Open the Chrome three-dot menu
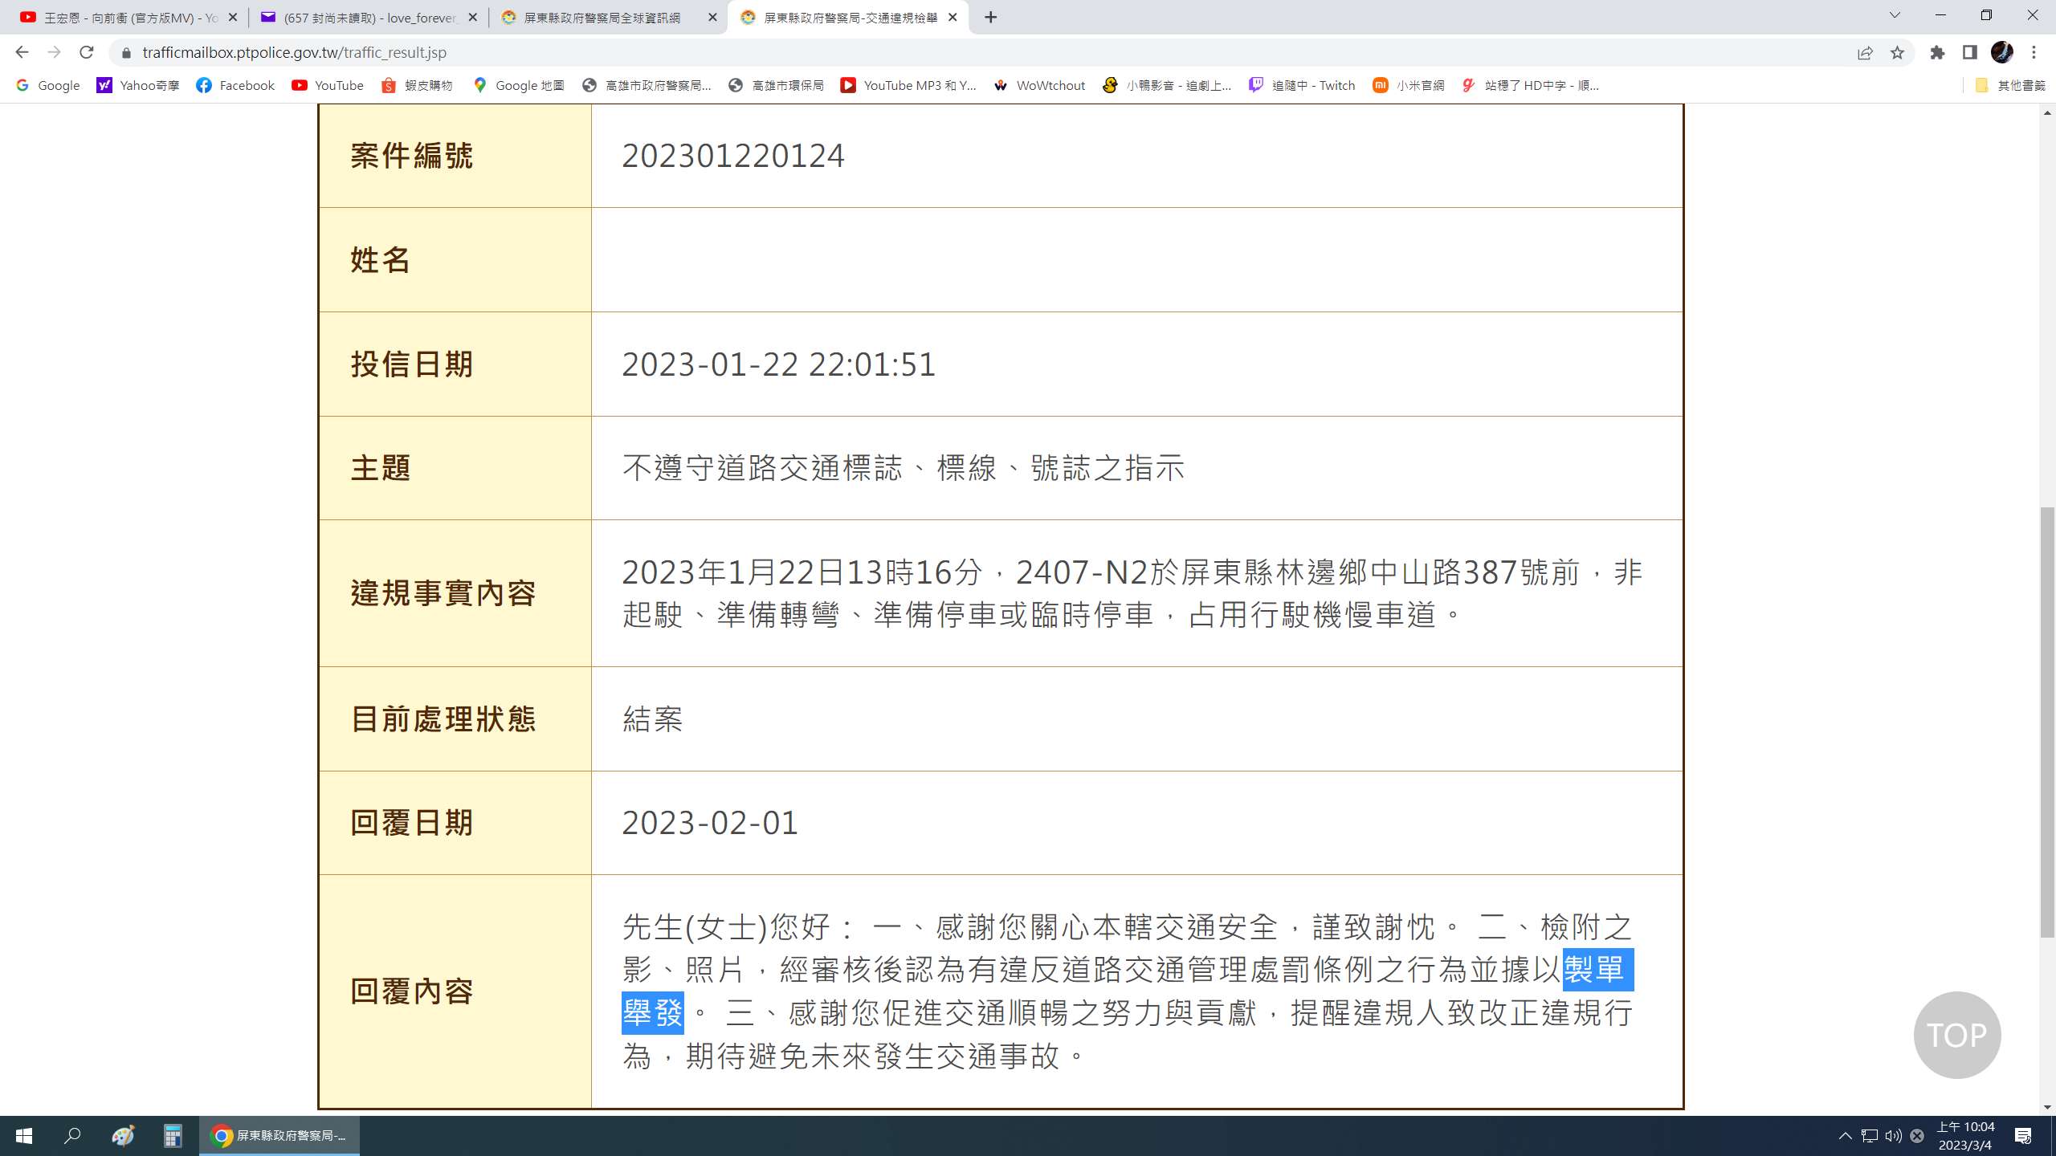The image size is (2056, 1156). click(x=2034, y=52)
